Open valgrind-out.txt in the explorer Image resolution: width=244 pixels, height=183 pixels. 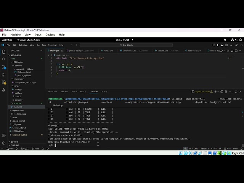pyautogui.click(x=19, y=135)
